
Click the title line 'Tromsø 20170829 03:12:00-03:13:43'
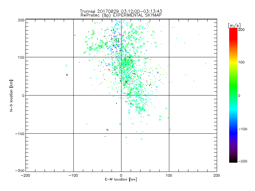click(x=121, y=11)
